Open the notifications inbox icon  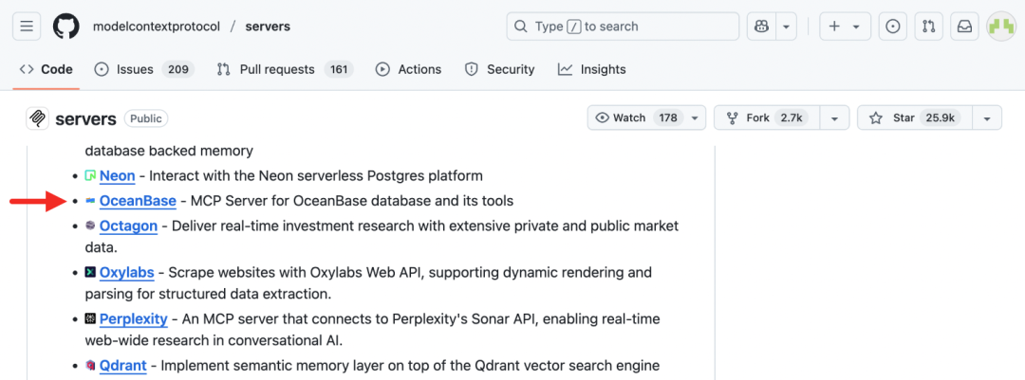964,27
